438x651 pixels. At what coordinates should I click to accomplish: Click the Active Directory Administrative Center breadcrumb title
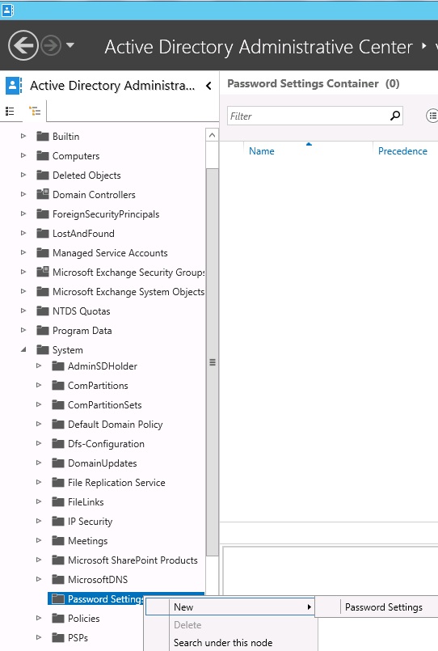click(x=259, y=47)
